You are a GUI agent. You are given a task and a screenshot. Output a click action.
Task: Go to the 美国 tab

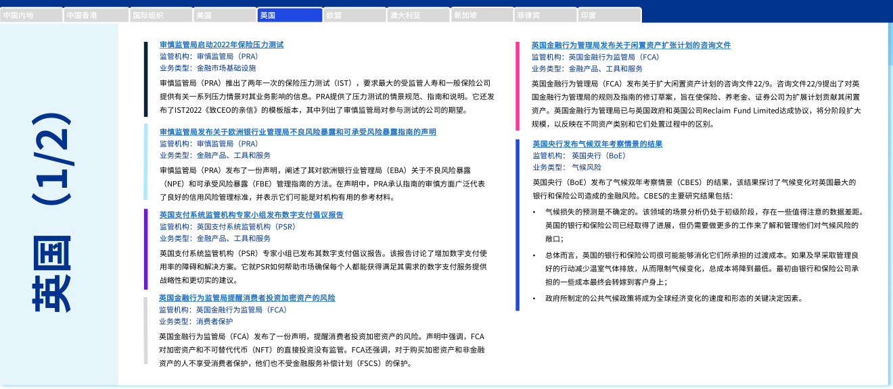[225, 15]
